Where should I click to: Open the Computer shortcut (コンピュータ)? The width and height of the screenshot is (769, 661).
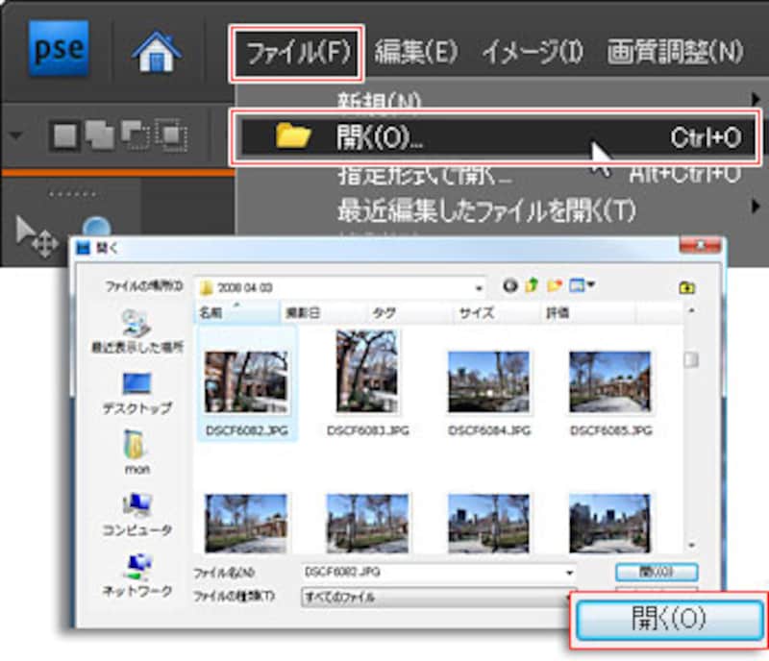pyautogui.click(x=136, y=514)
